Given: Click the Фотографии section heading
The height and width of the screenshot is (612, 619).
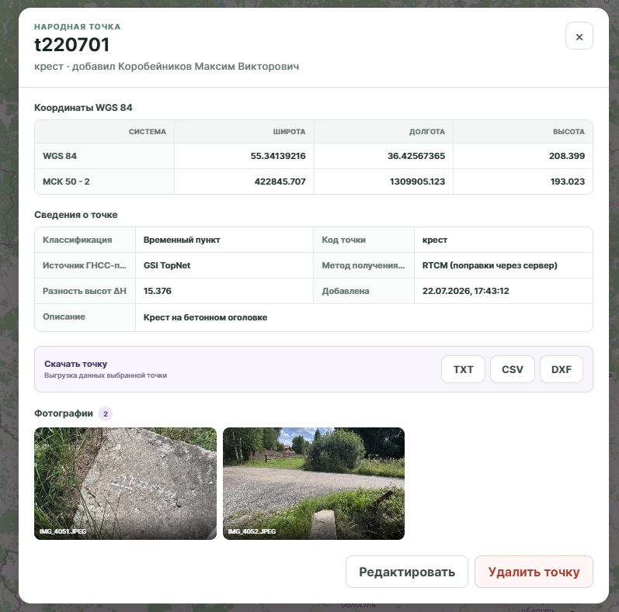Looking at the screenshot, I should pos(64,413).
